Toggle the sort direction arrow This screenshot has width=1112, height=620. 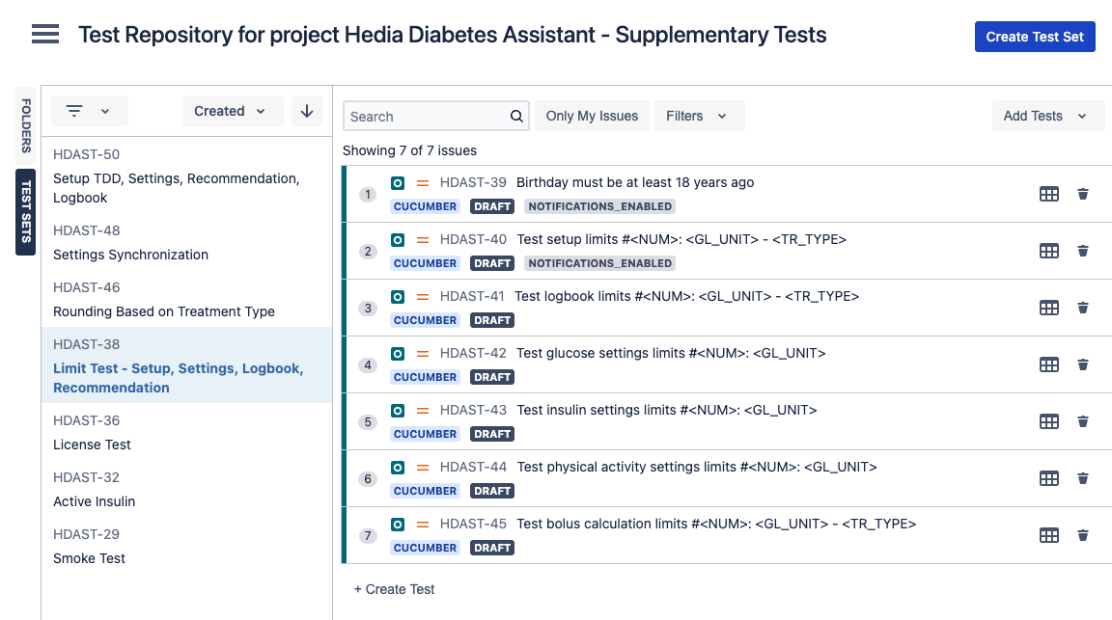pos(307,111)
